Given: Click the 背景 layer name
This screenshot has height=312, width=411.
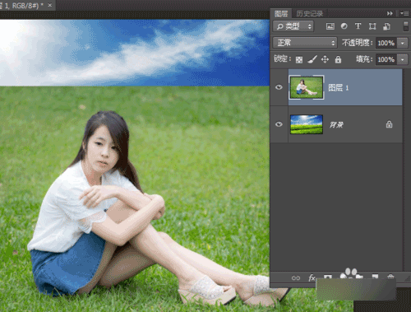Looking at the screenshot, I should tap(336, 125).
